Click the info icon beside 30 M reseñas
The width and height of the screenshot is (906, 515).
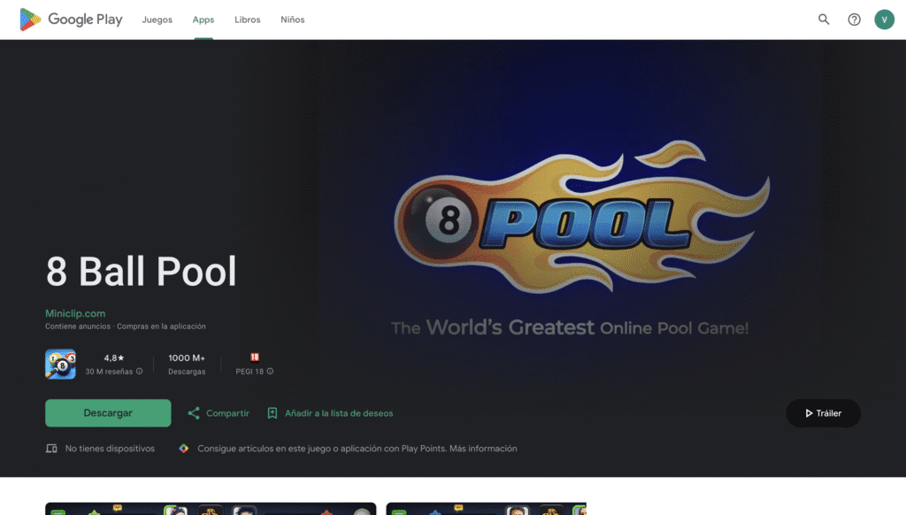pyautogui.click(x=140, y=372)
